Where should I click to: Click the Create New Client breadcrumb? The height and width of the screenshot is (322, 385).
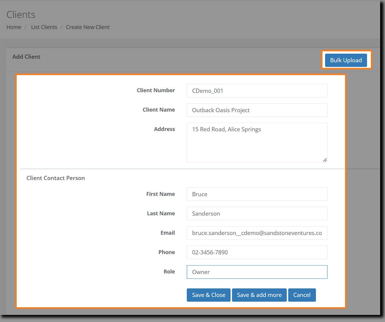tap(88, 27)
